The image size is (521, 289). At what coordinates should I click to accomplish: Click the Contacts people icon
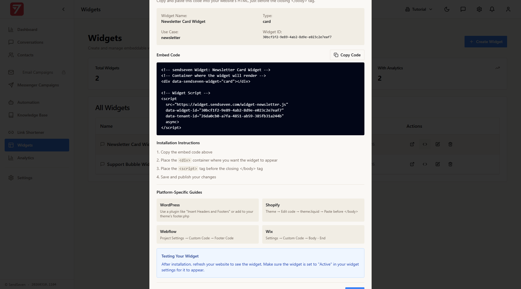coord(11,55)
